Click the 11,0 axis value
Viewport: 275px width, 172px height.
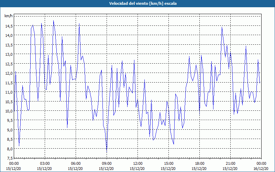(9, 92)
